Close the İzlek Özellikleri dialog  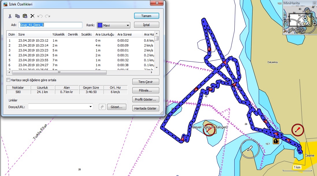[157, 3]
